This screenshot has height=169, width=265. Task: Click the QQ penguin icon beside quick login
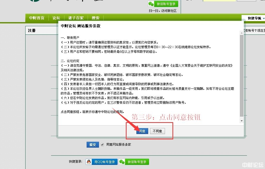[x=89, y=162]
